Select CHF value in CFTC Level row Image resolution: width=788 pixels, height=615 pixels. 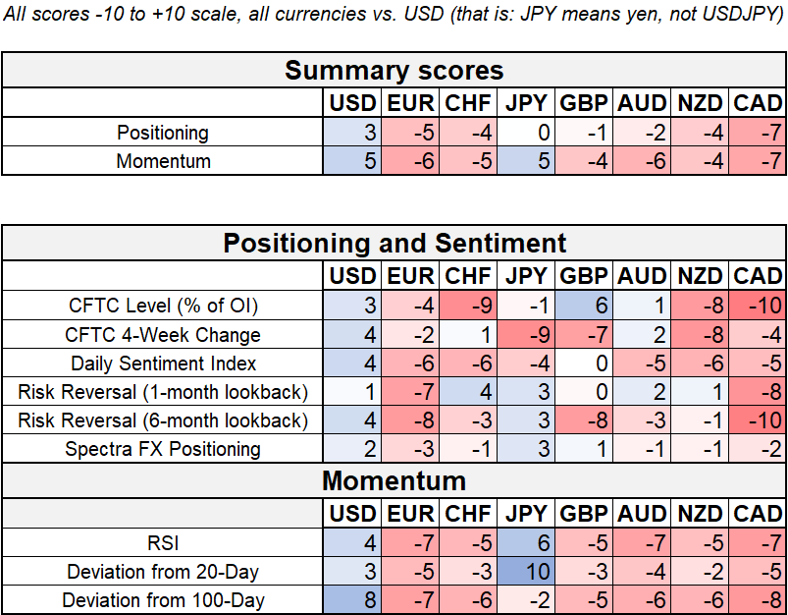coord(468,306)
